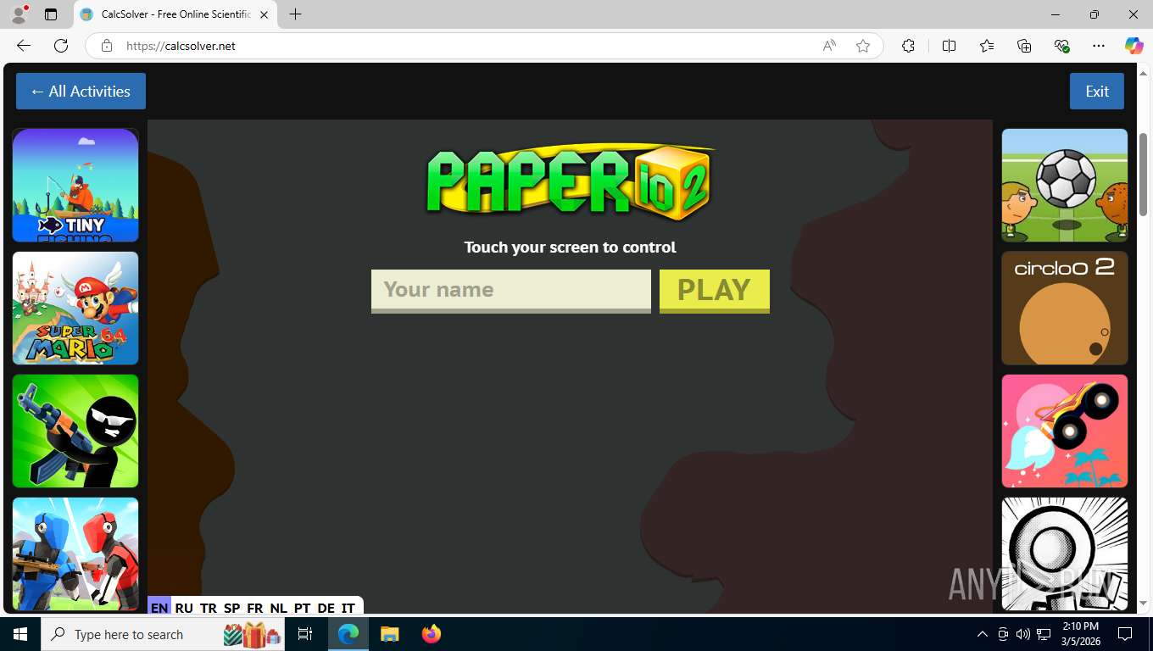Click the scrollbar down arrow
The image size is (1153, 651).
click(x=1144, y=604)
